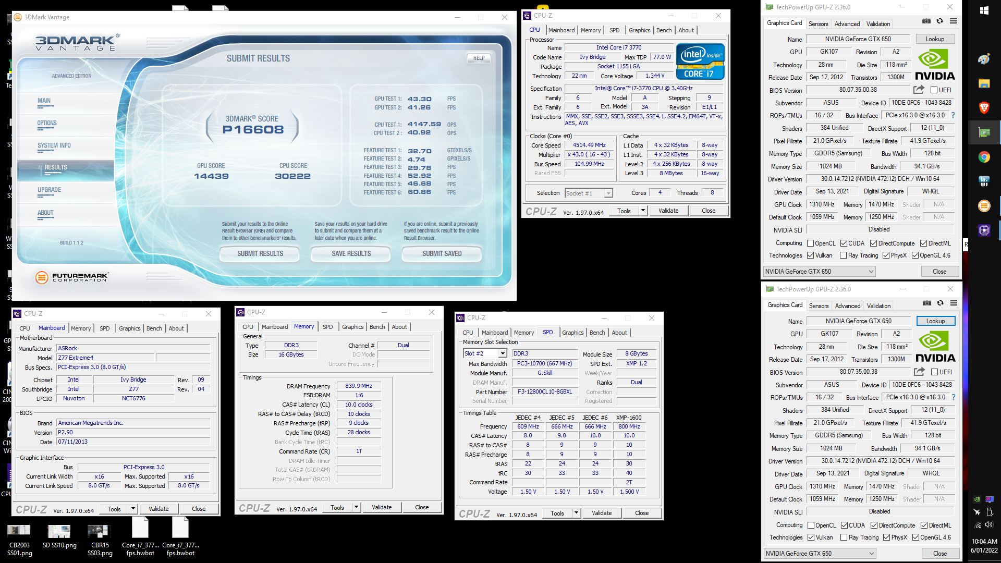Click the orange 3DMark Vantage taskbar icon
Screen dimensions: 1001x563
pyautogui.click(x=984, y=206)
